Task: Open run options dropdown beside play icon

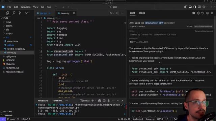Action: 114,13
